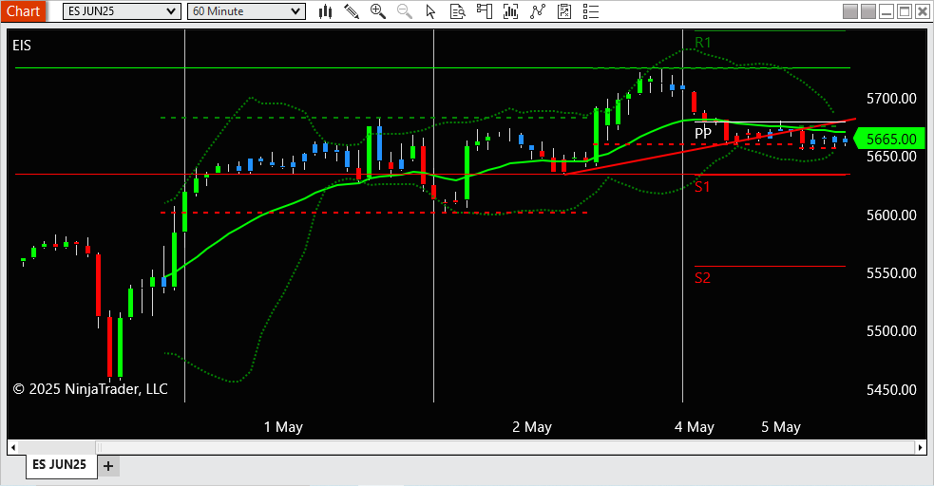
Task: Click the 2 May date label
Action: [x=532, y=427]
